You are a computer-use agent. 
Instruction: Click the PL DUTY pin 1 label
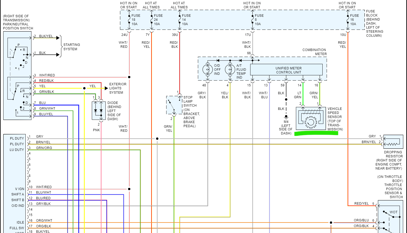click(x=17, y=139)
